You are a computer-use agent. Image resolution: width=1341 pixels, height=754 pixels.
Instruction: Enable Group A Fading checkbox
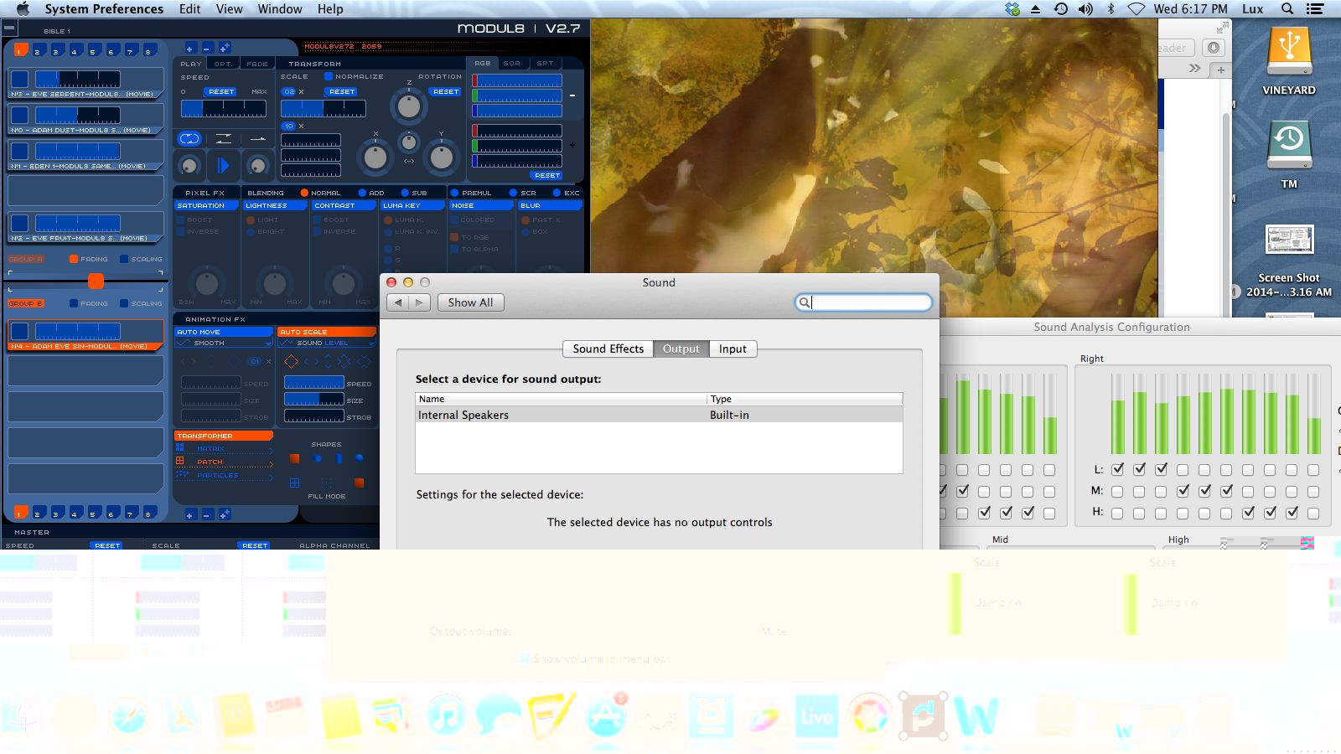74,259
